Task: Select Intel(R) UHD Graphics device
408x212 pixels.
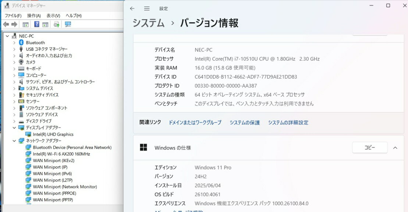Action: (53, 134)
